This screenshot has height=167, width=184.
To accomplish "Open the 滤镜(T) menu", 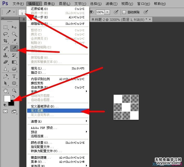I will pos(112,4).
